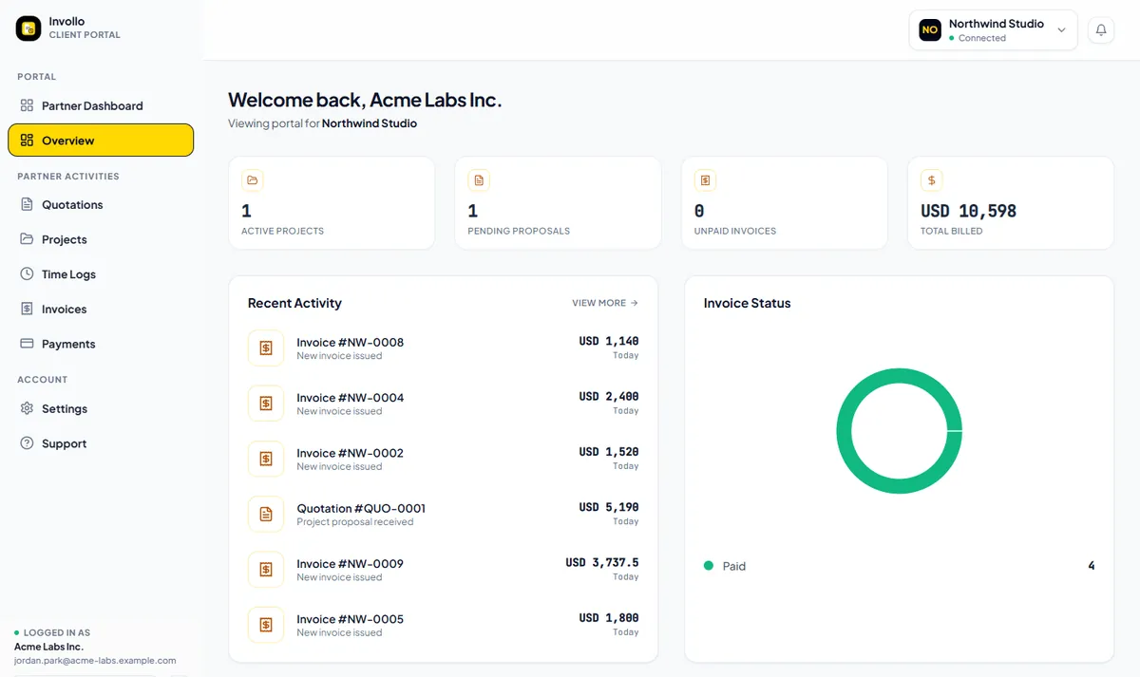Open the Pending Proposals stat card
Viewport: 1140px width, 677px height.
coord(558,203)
